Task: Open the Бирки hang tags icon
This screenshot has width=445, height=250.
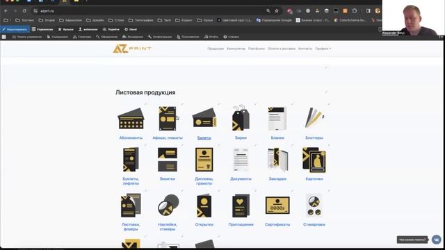Action: (241, 118)
